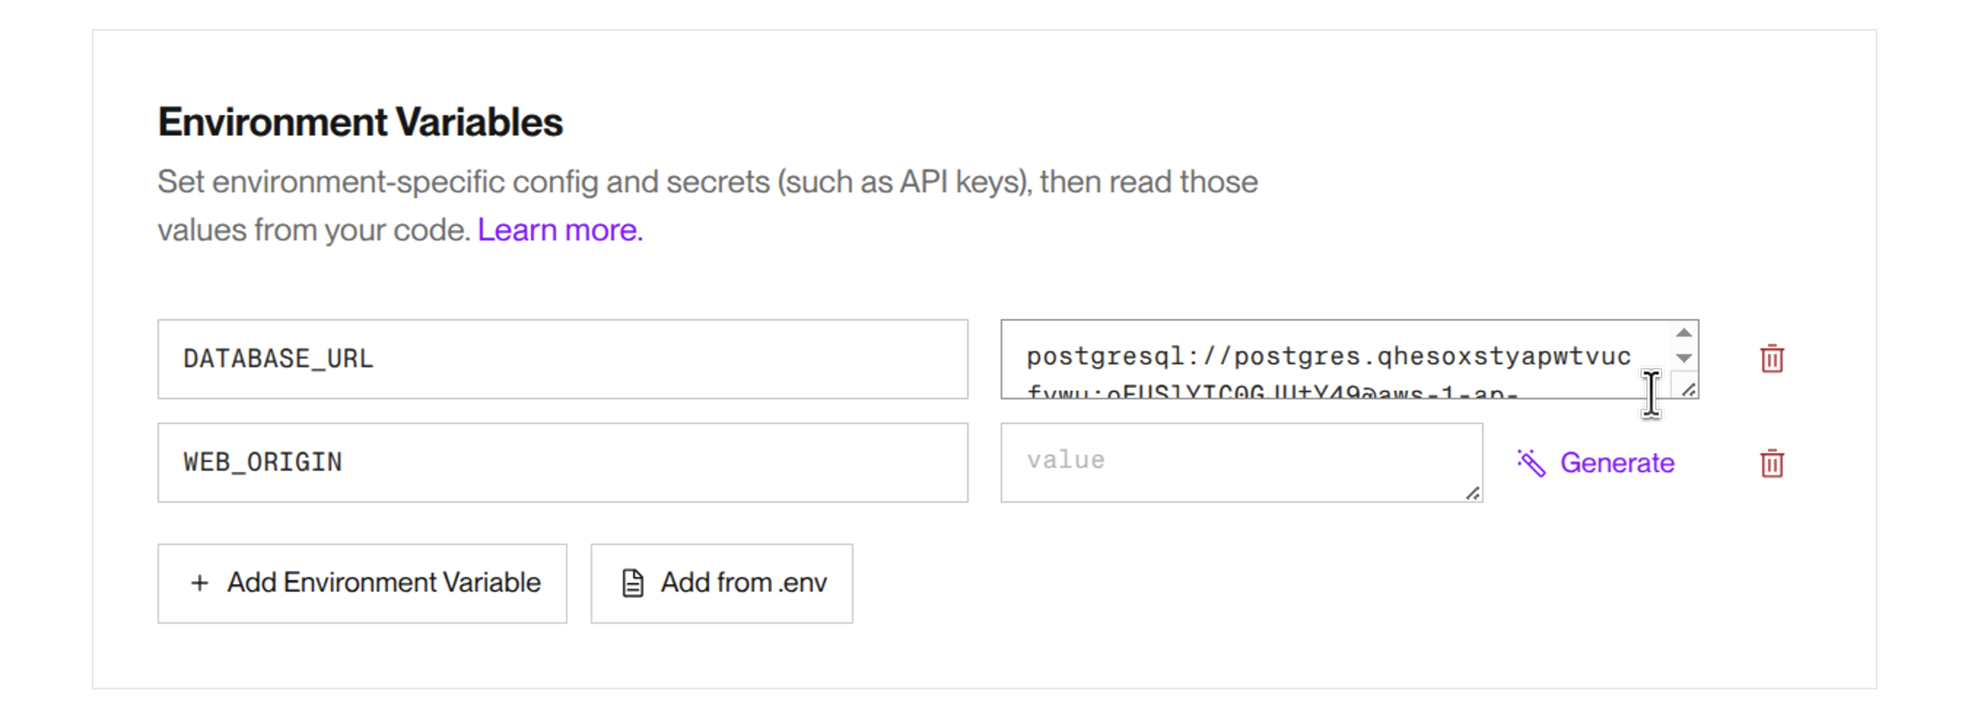Click the magic wand Generate icon

(1531, 463)
